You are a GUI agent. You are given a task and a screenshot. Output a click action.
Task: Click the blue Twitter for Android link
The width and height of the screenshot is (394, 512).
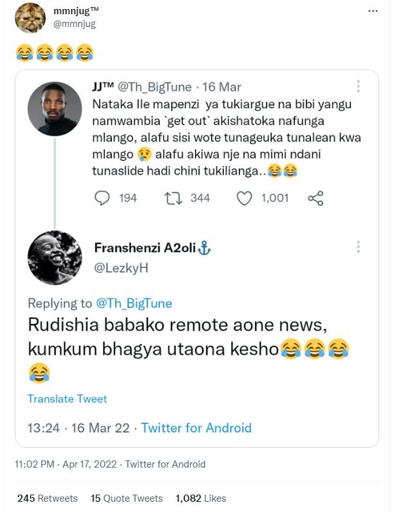[196, 428]
